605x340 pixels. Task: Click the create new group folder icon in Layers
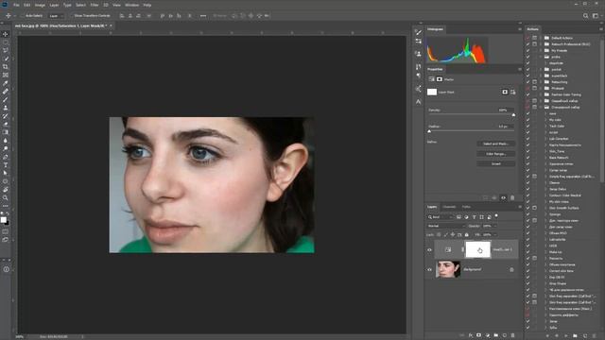pos(495,335)
